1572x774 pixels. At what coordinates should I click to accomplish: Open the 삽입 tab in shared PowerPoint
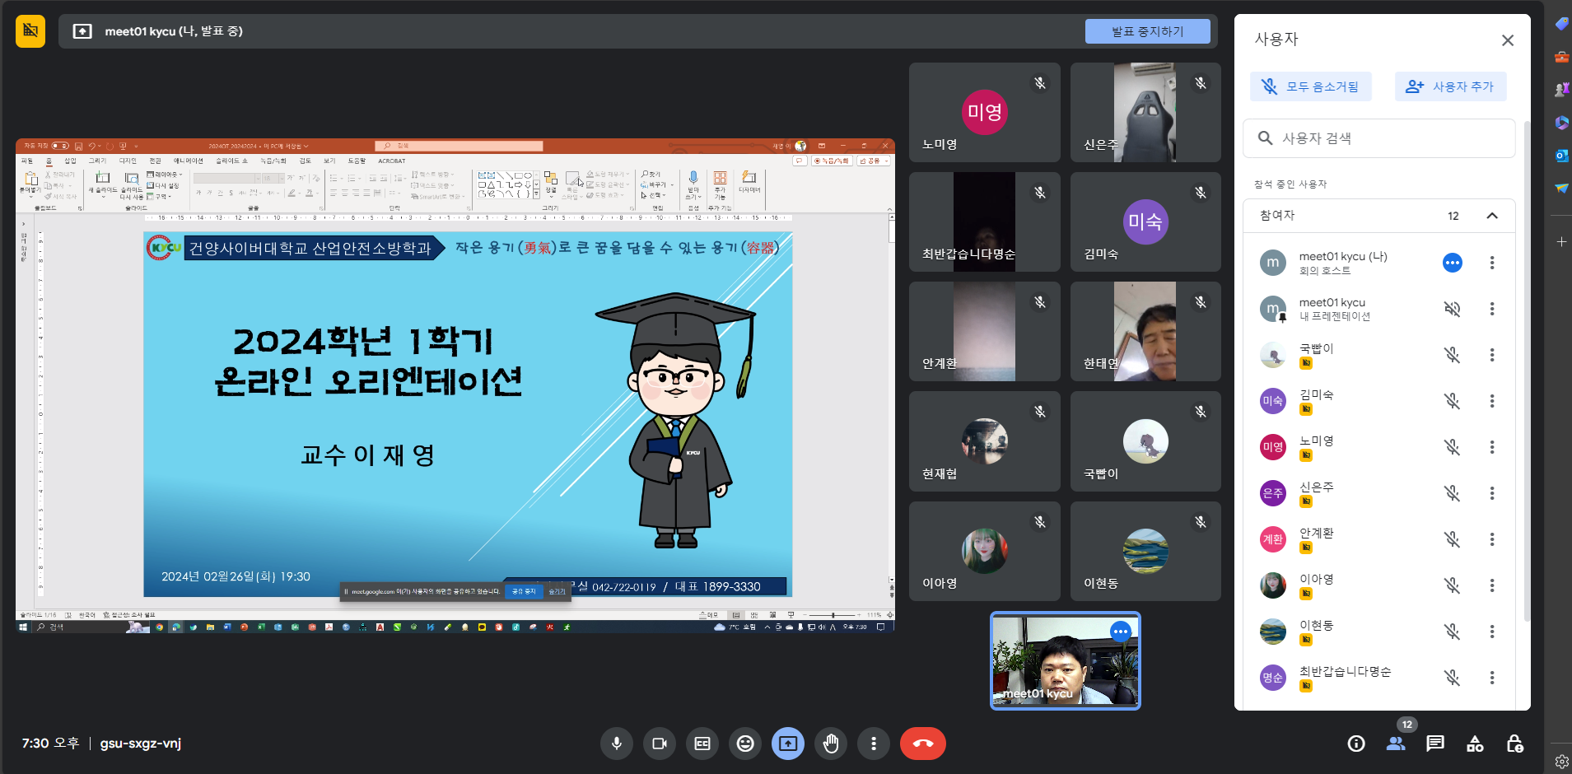click(x=70, y=161)
